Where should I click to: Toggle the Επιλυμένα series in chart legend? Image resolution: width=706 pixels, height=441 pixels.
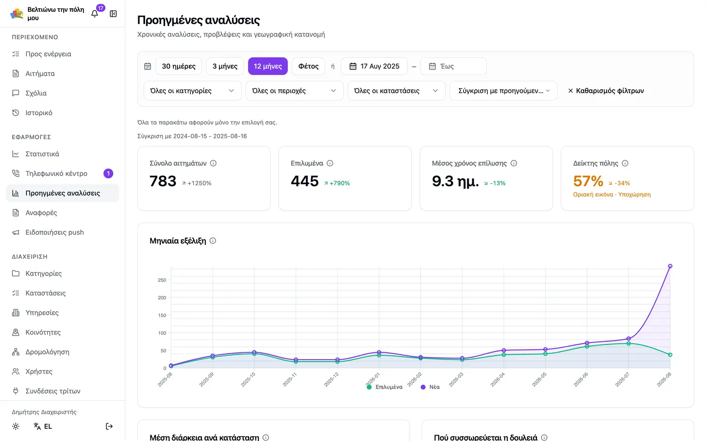click(x=384, y=387)
